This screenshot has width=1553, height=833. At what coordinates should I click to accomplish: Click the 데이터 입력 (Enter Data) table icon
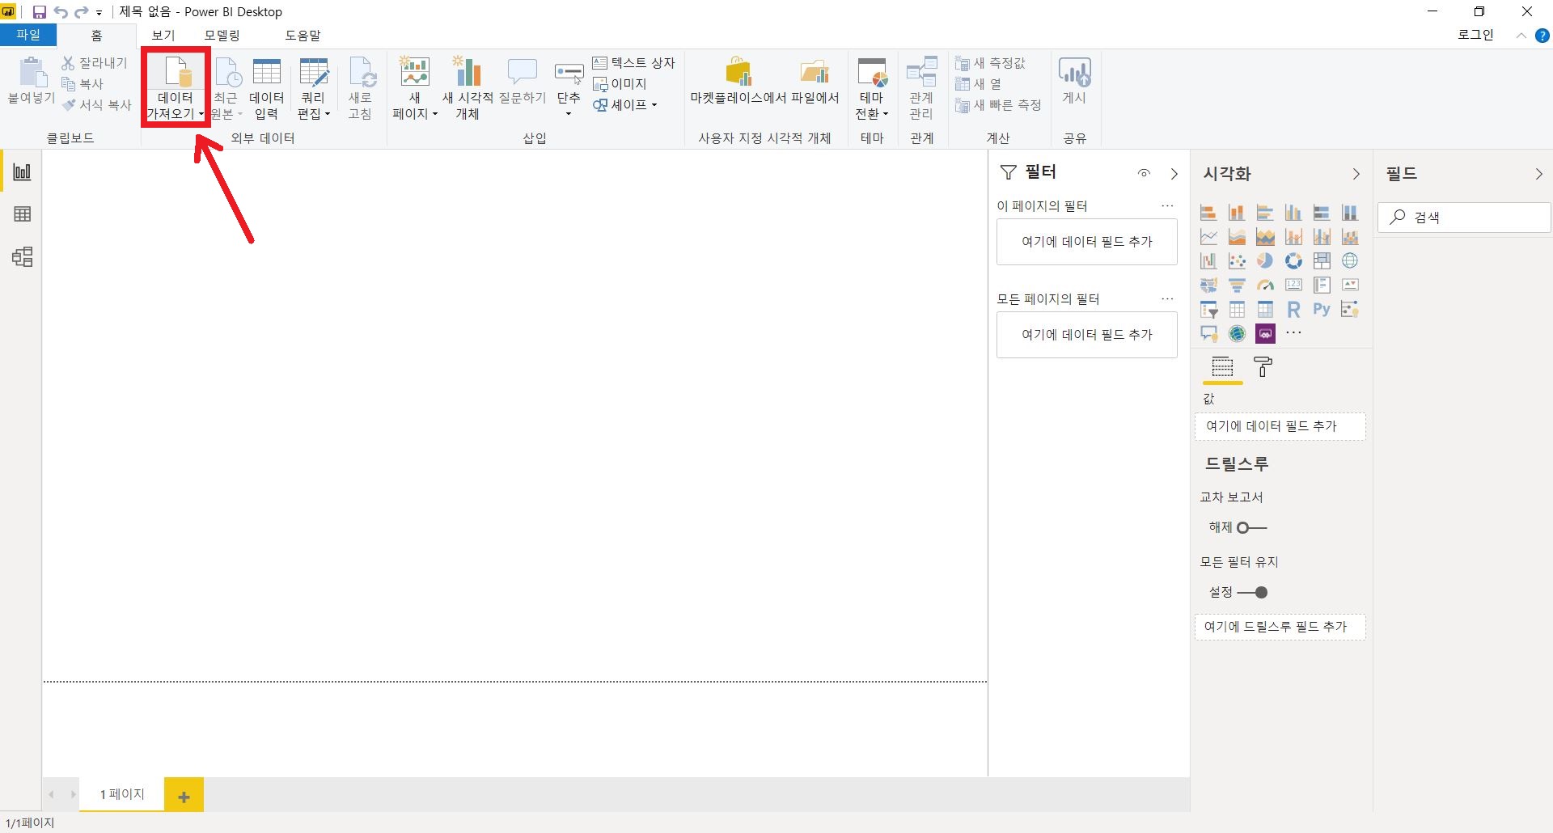266,72
